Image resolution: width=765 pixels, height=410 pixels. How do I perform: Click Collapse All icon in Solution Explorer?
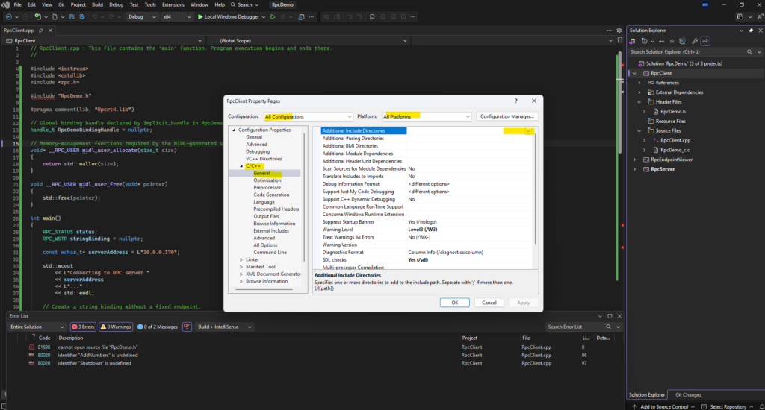coord(672,42)
